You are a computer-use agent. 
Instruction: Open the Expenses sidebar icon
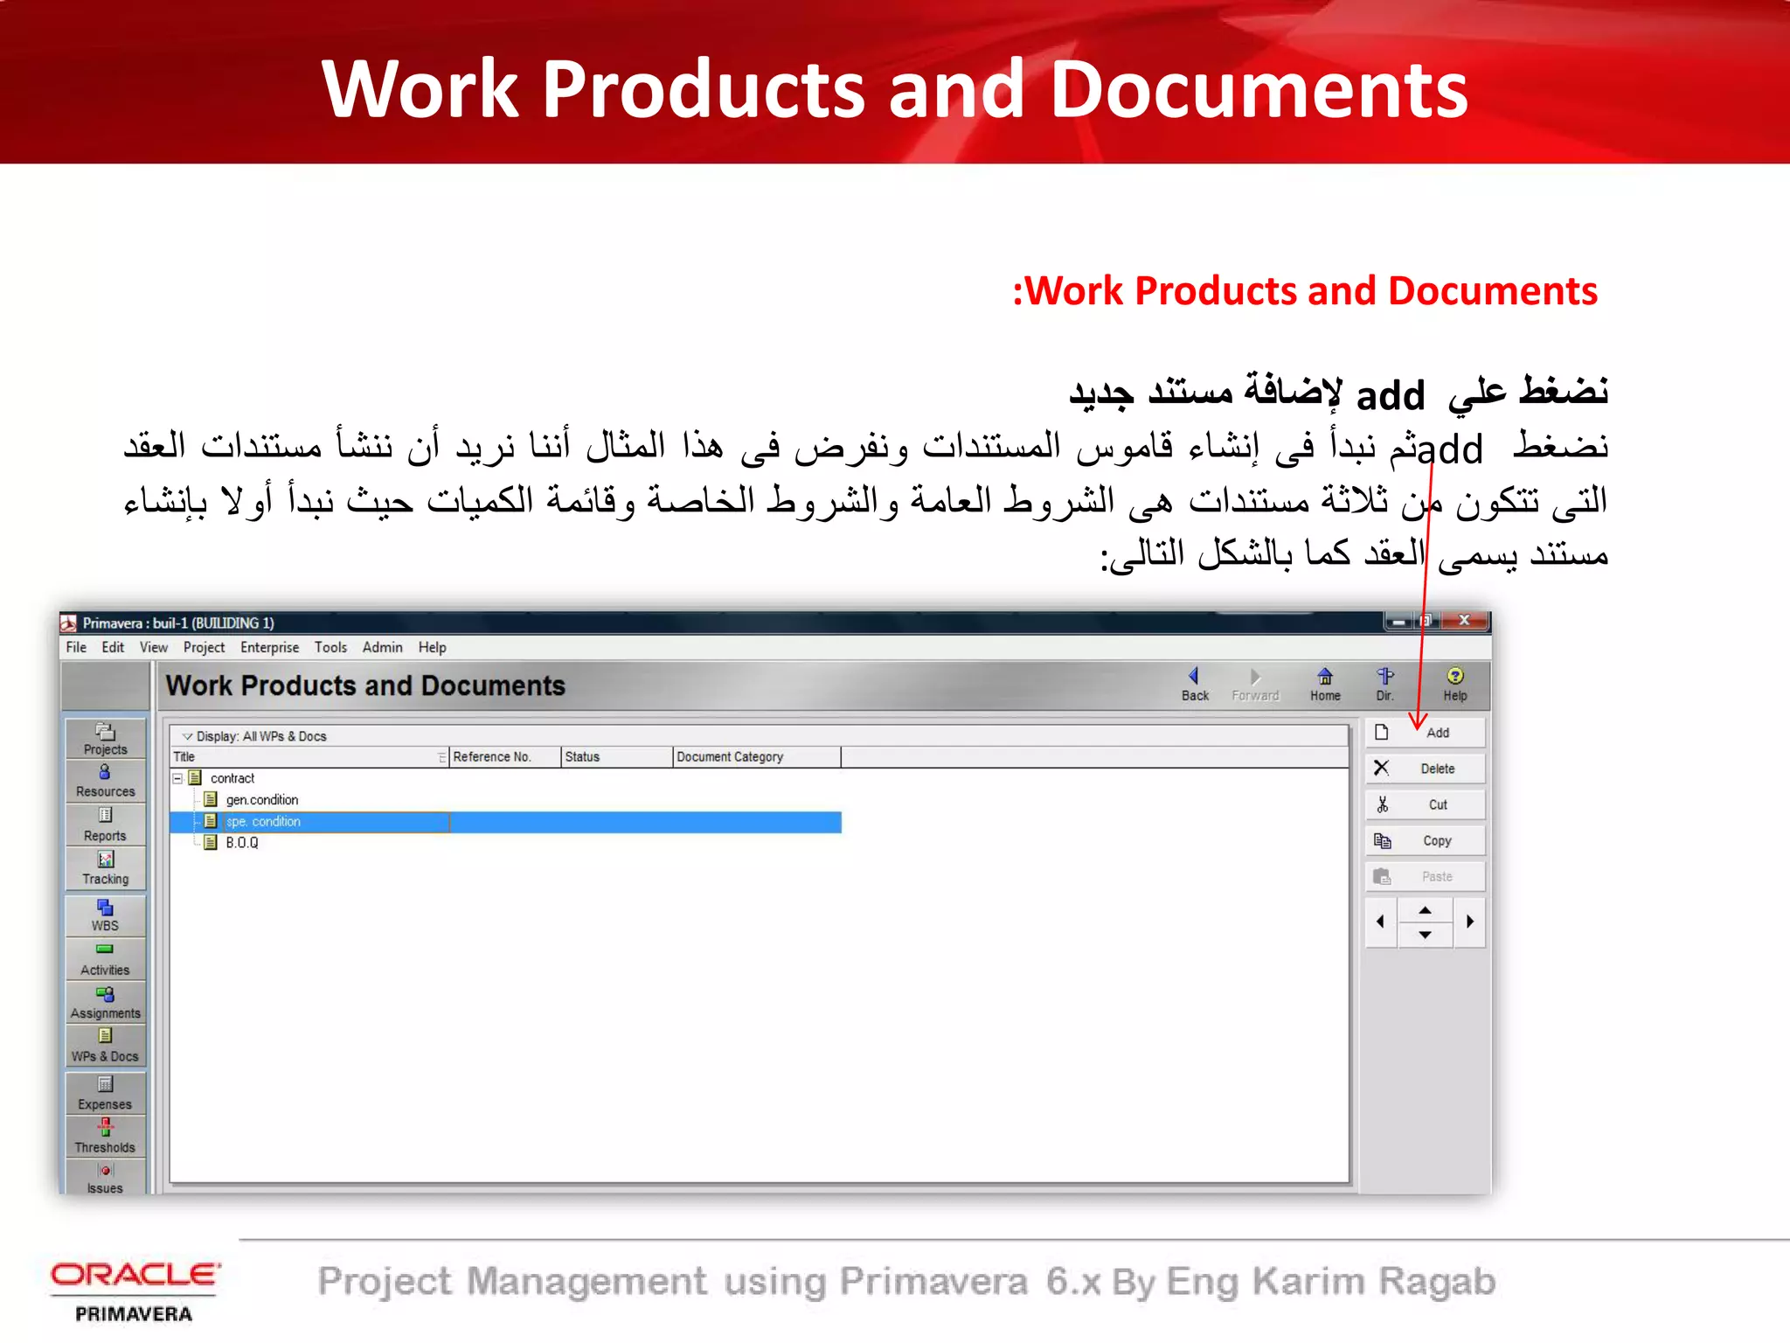pyautogui.click(x=105, y=1093)
